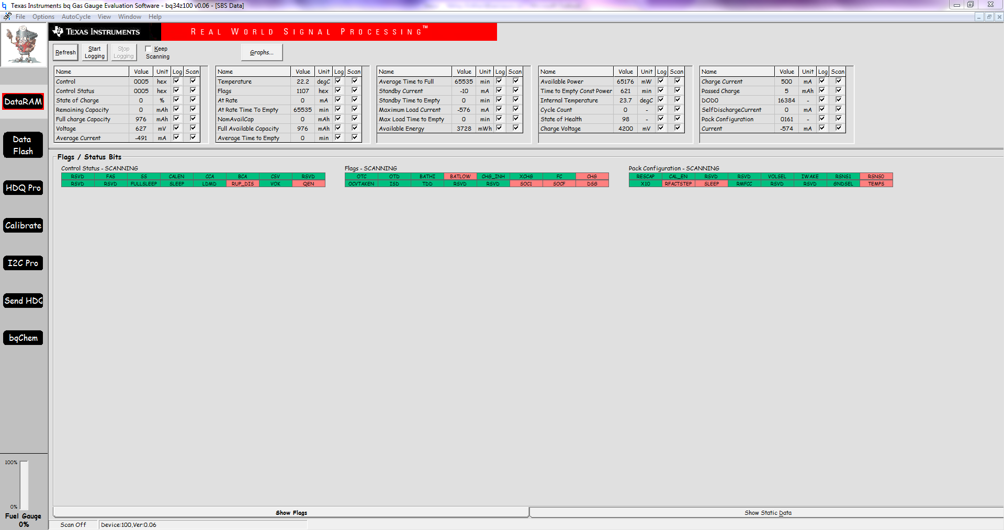The height and width of the screenshot is (530, 1004).
Task: Click Show Static Data at the bottom
Action: (768, 513)
